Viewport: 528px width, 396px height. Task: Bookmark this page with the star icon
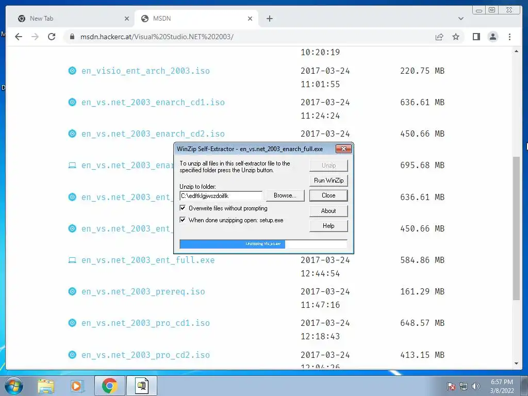pyautogui.click(x=456, y=37)
